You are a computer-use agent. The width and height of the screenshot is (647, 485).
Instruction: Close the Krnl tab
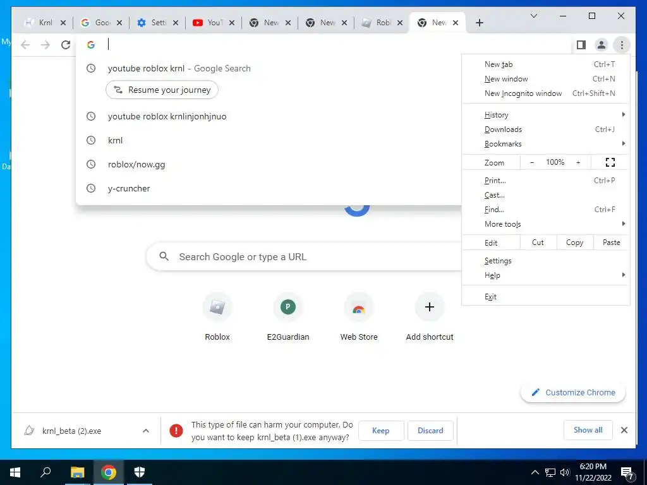(x=63, y=23)
